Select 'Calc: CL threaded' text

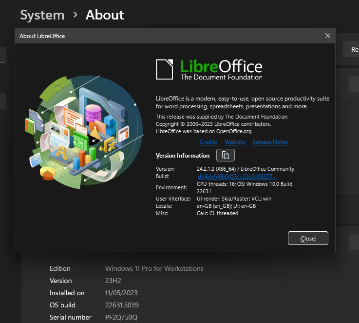tap(217, 213)
